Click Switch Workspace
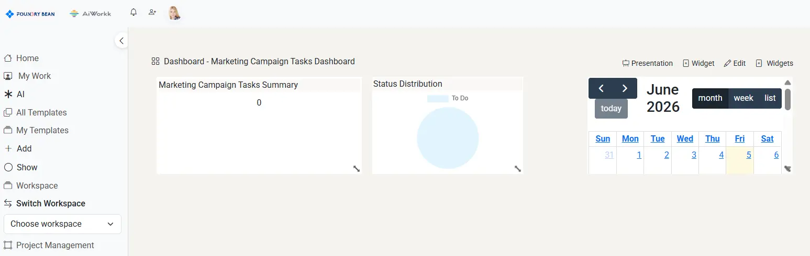Image resolution: width=810 pixels, height=256 pixels. click(45, 203)
